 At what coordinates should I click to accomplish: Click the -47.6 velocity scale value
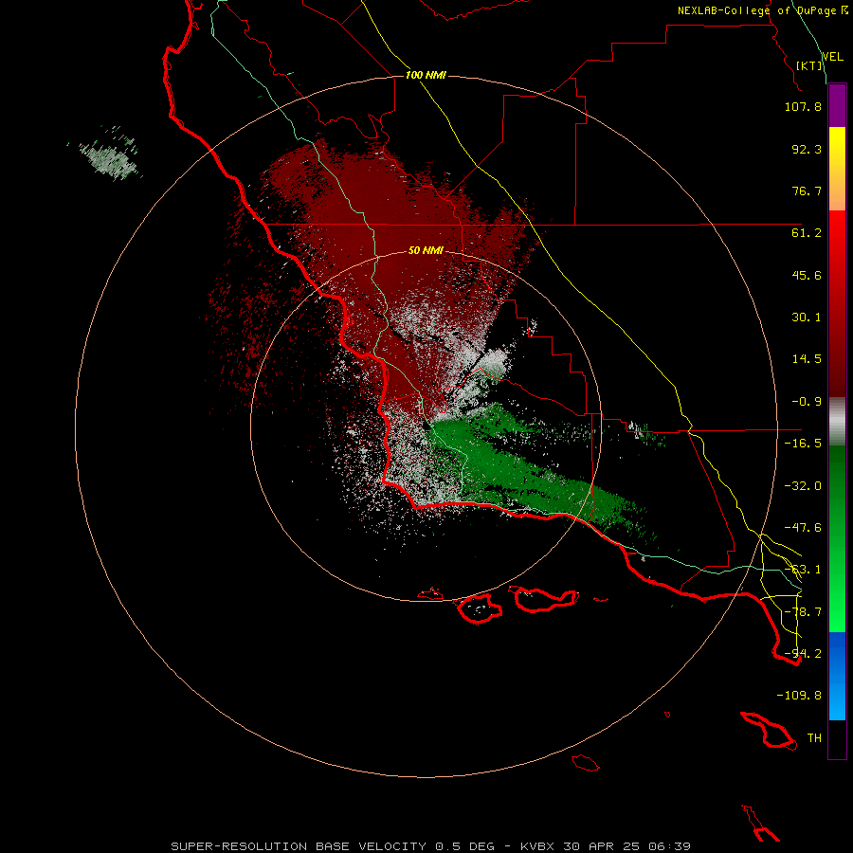point(803,528)
